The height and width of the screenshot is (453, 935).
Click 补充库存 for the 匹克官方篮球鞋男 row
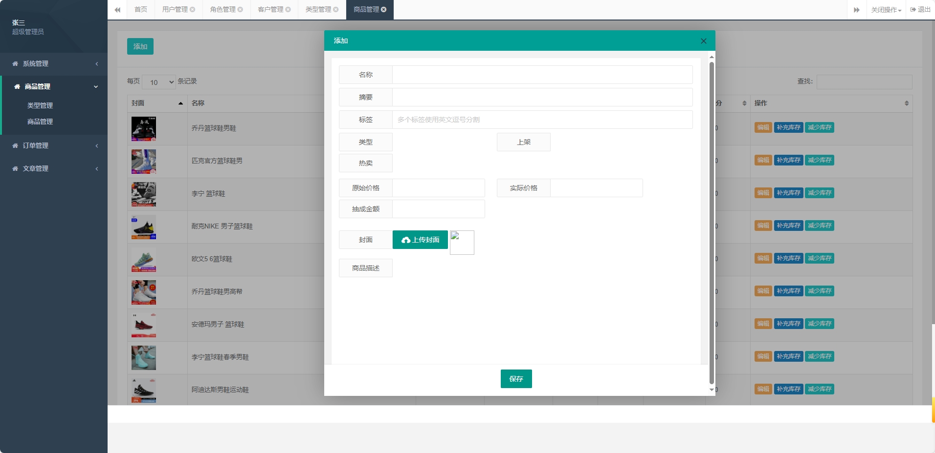[789, 160]
